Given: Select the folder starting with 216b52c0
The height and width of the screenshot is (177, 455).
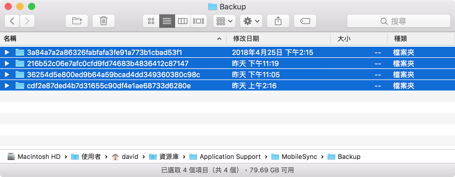Looking at the screenshot, I should [x=227, y=63].
